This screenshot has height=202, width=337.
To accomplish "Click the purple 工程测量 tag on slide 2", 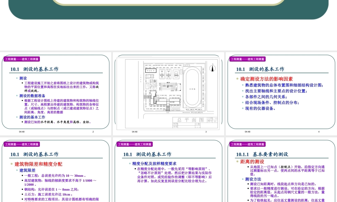I will (22, 59).
